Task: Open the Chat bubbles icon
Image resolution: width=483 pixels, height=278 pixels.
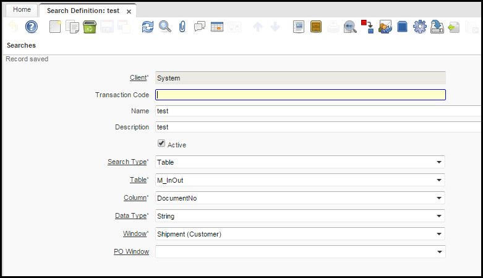Action: pyautogui.click(x=200, y=27)
